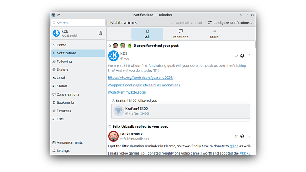The image size is (306, 172).
Task: Click the globe icon on Felix Urbasik's reply
Action: (243, 136)
